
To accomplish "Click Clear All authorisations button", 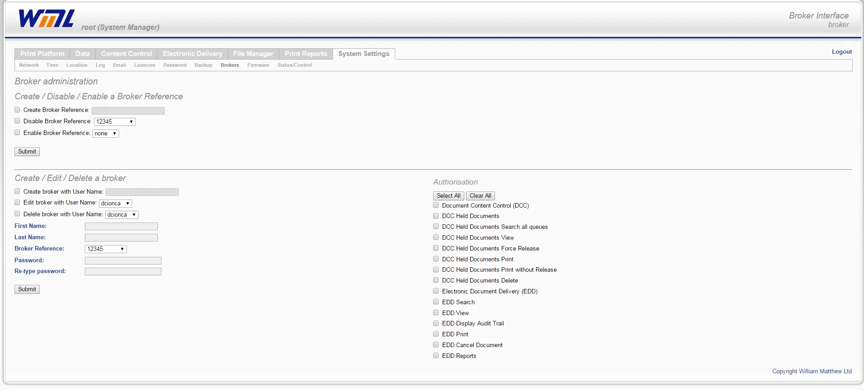I will pyautogui.click(x=481, y=196).
